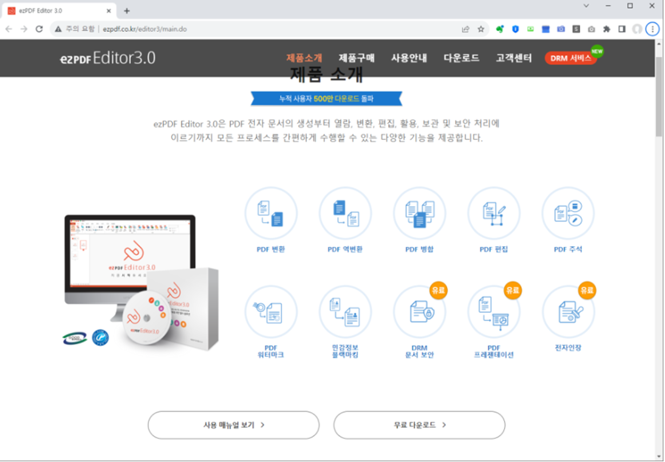Click the ezPDF Editor3.0 logo

108,58
